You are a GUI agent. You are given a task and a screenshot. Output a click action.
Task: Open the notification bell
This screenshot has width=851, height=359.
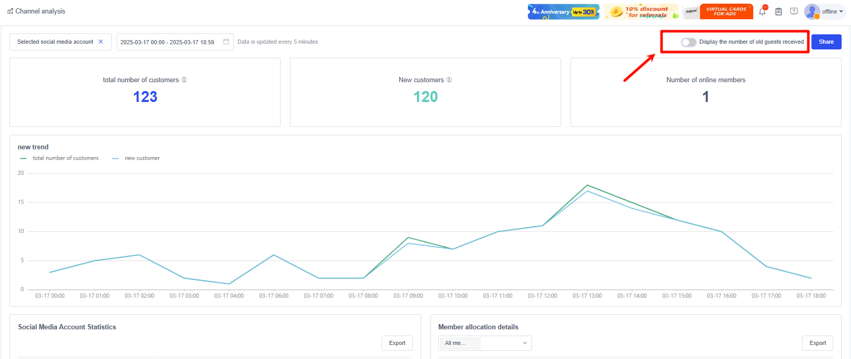pos(762,11)
